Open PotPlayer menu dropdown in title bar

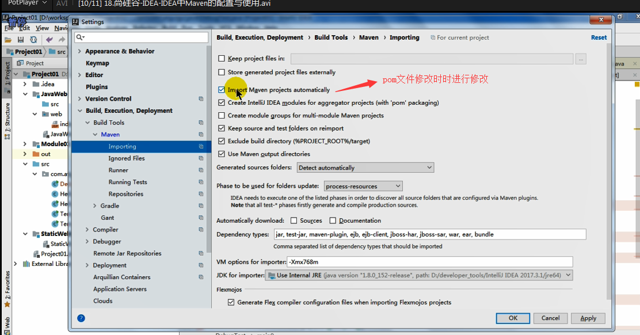pos(27,3)
